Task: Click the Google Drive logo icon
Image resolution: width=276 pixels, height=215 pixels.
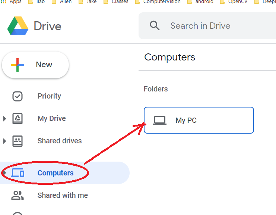Action: pos(18,26)
